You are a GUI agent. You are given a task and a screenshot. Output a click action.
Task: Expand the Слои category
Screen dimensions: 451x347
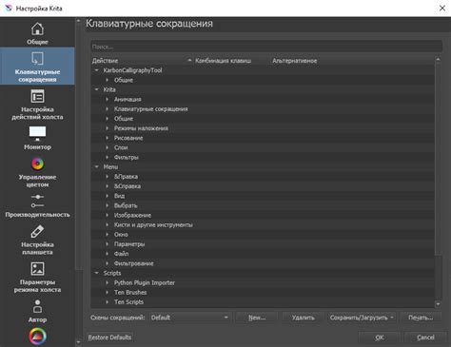pos(108,147)
